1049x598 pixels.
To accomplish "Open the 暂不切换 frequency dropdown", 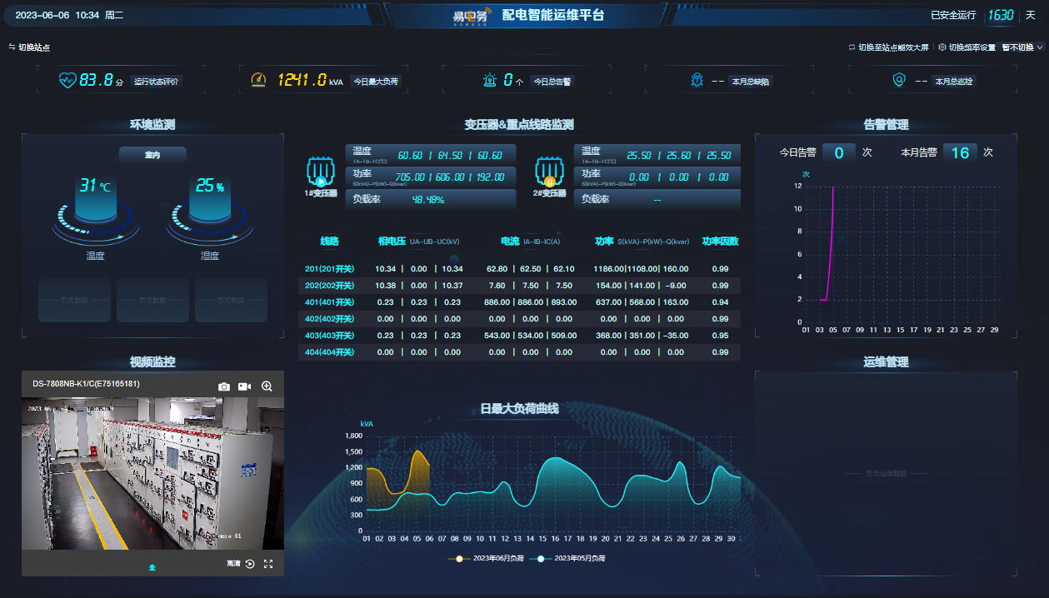I will tap(1022, 47).
